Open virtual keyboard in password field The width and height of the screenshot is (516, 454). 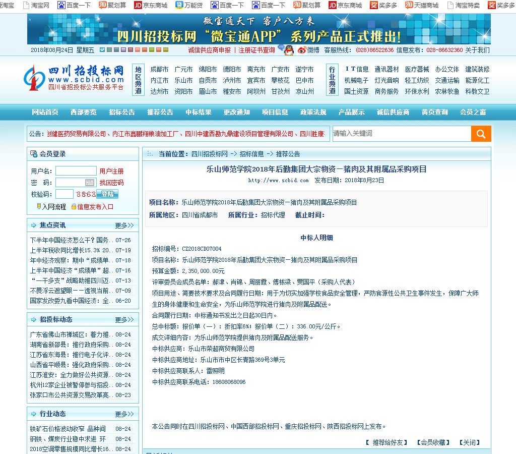click(x=90, y=183)
